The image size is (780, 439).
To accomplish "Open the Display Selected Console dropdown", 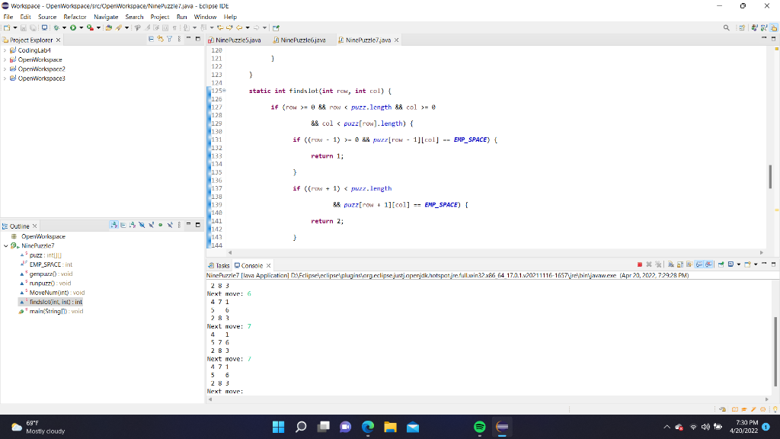I will point(737,263).
